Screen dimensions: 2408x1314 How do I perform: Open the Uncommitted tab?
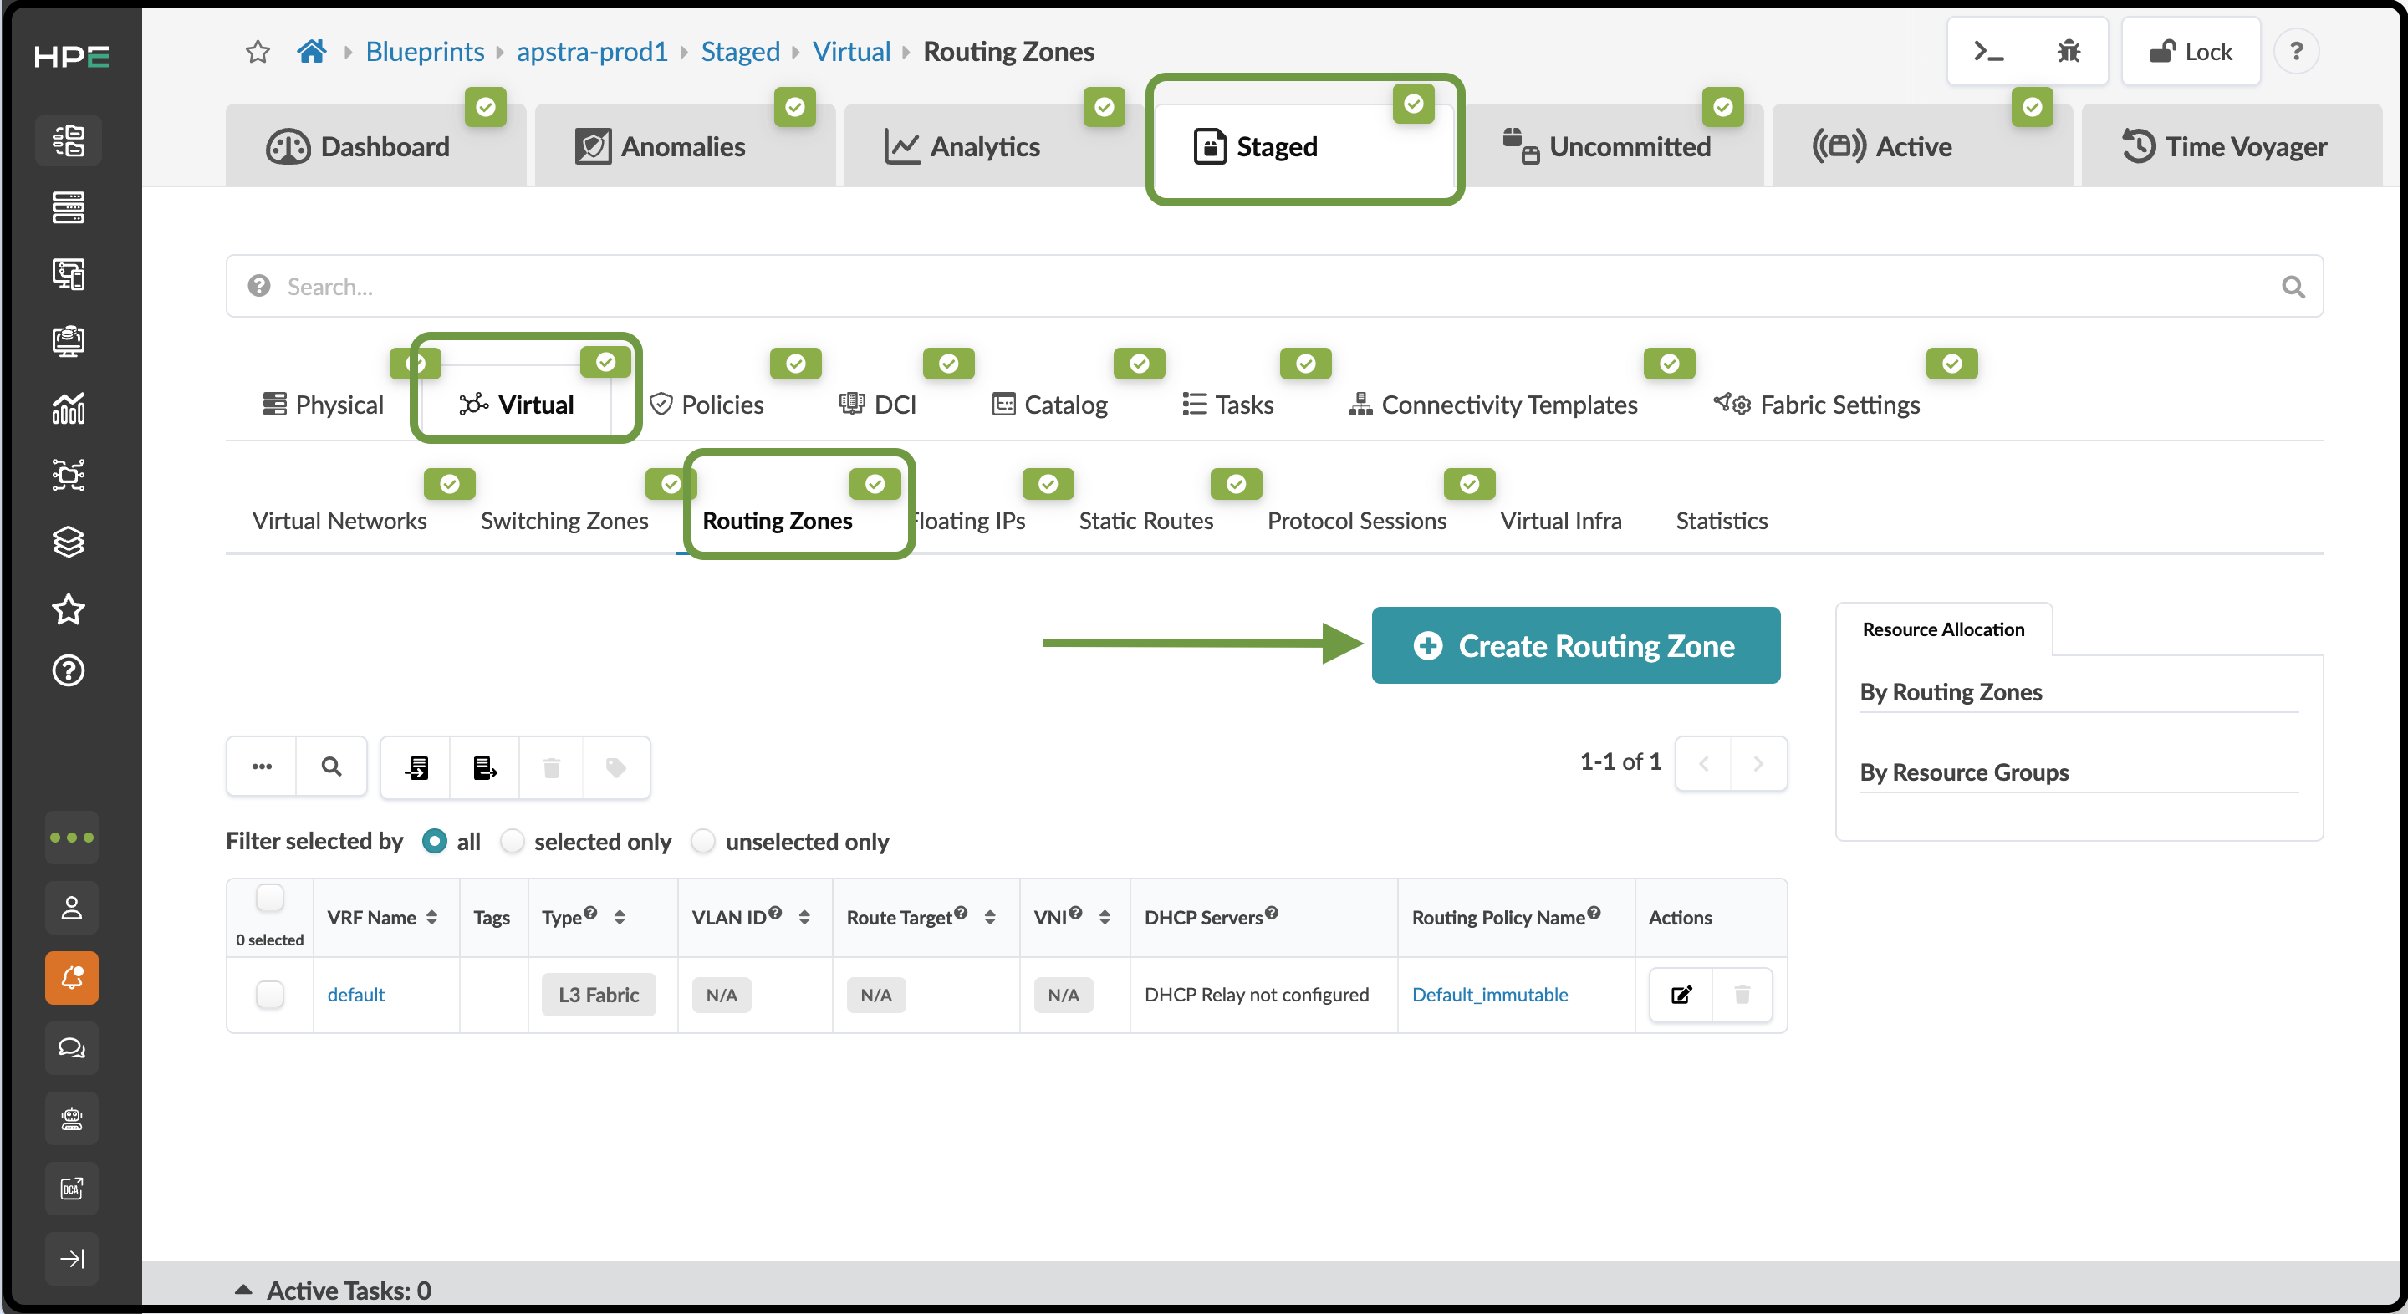click(x=1615, y=145)
